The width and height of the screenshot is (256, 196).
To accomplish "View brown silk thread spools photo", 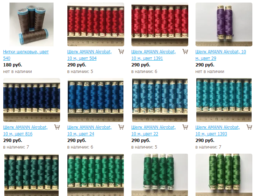I will tap(32, 24).
